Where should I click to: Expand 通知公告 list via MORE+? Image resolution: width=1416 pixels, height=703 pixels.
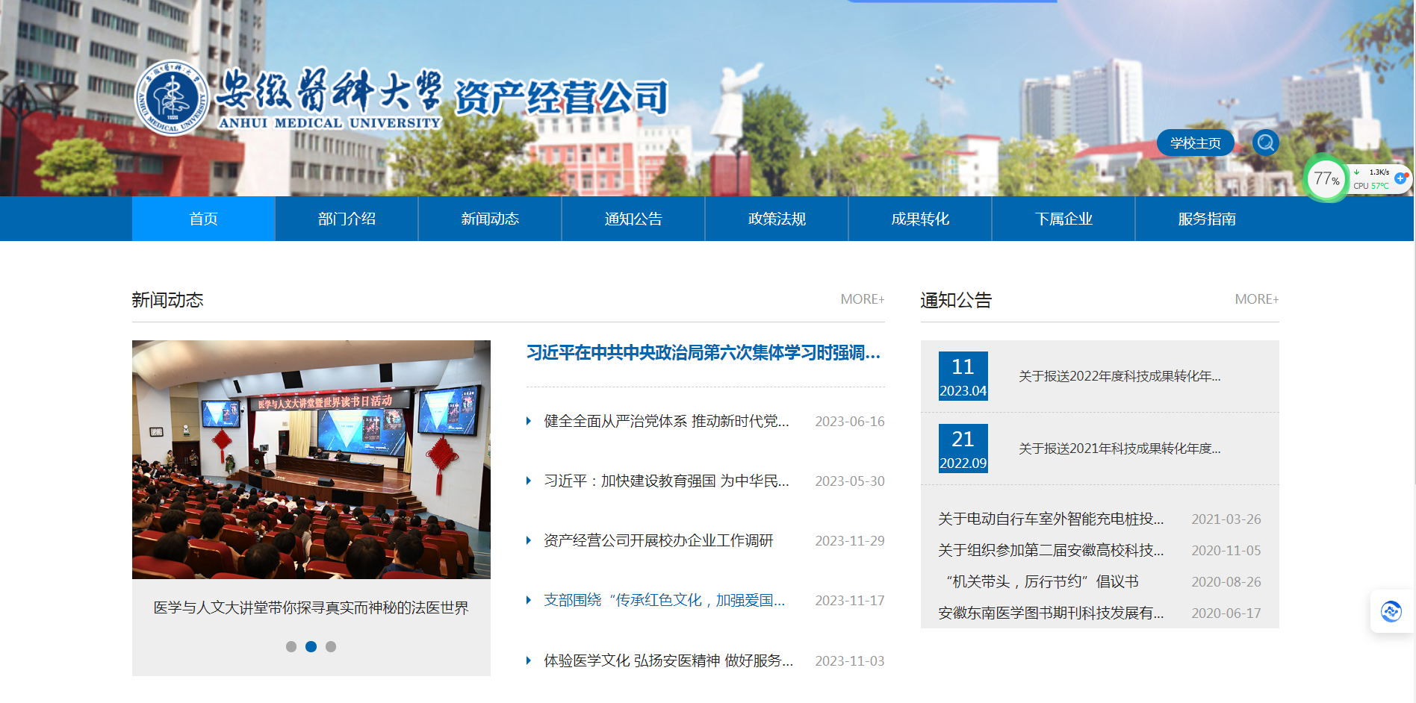point(1256,299)
